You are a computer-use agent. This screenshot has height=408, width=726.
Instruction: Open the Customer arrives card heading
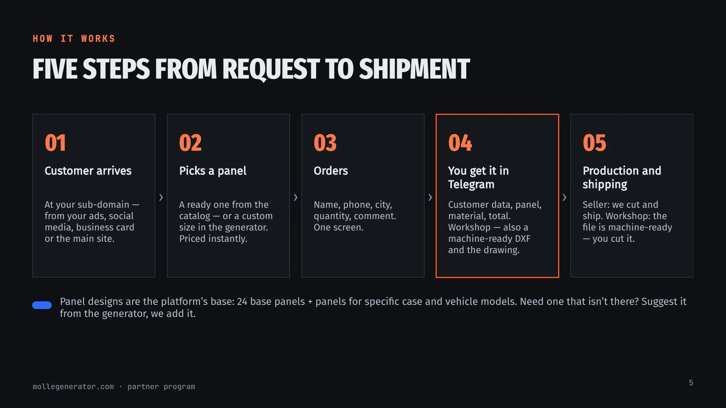pyautogui.click(x=88, y=171)
